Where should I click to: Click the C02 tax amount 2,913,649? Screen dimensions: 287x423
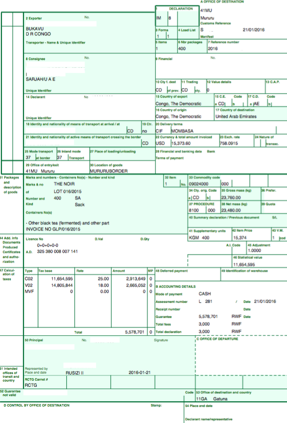pyautogui.click(x=136, y=279)
